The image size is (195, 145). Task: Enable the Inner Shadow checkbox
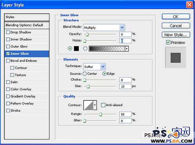[8, 39]
